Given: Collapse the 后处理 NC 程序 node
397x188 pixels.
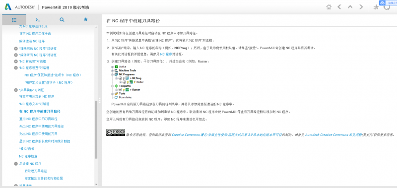Looking at the screenshot, I should 16,164.
